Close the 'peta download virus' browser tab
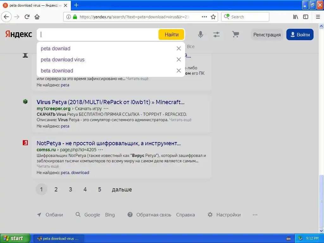This screenshot has height=243, width=324. 65,5
